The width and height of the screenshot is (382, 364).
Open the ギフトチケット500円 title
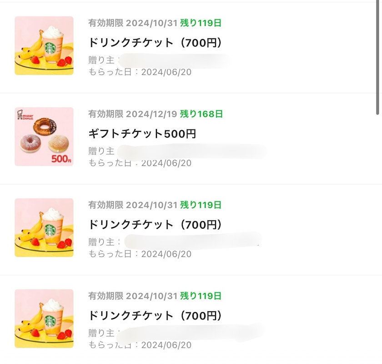pyautogui.click(x=142, y=134)
